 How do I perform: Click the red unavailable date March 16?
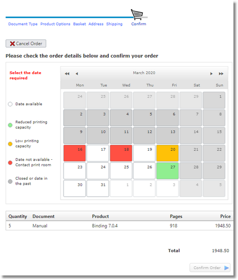coord(74,153)
